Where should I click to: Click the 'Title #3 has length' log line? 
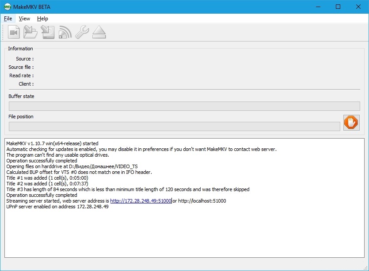pos(128,189)
